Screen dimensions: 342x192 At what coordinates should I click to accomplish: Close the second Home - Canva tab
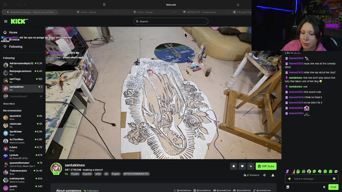click(174, 12)
